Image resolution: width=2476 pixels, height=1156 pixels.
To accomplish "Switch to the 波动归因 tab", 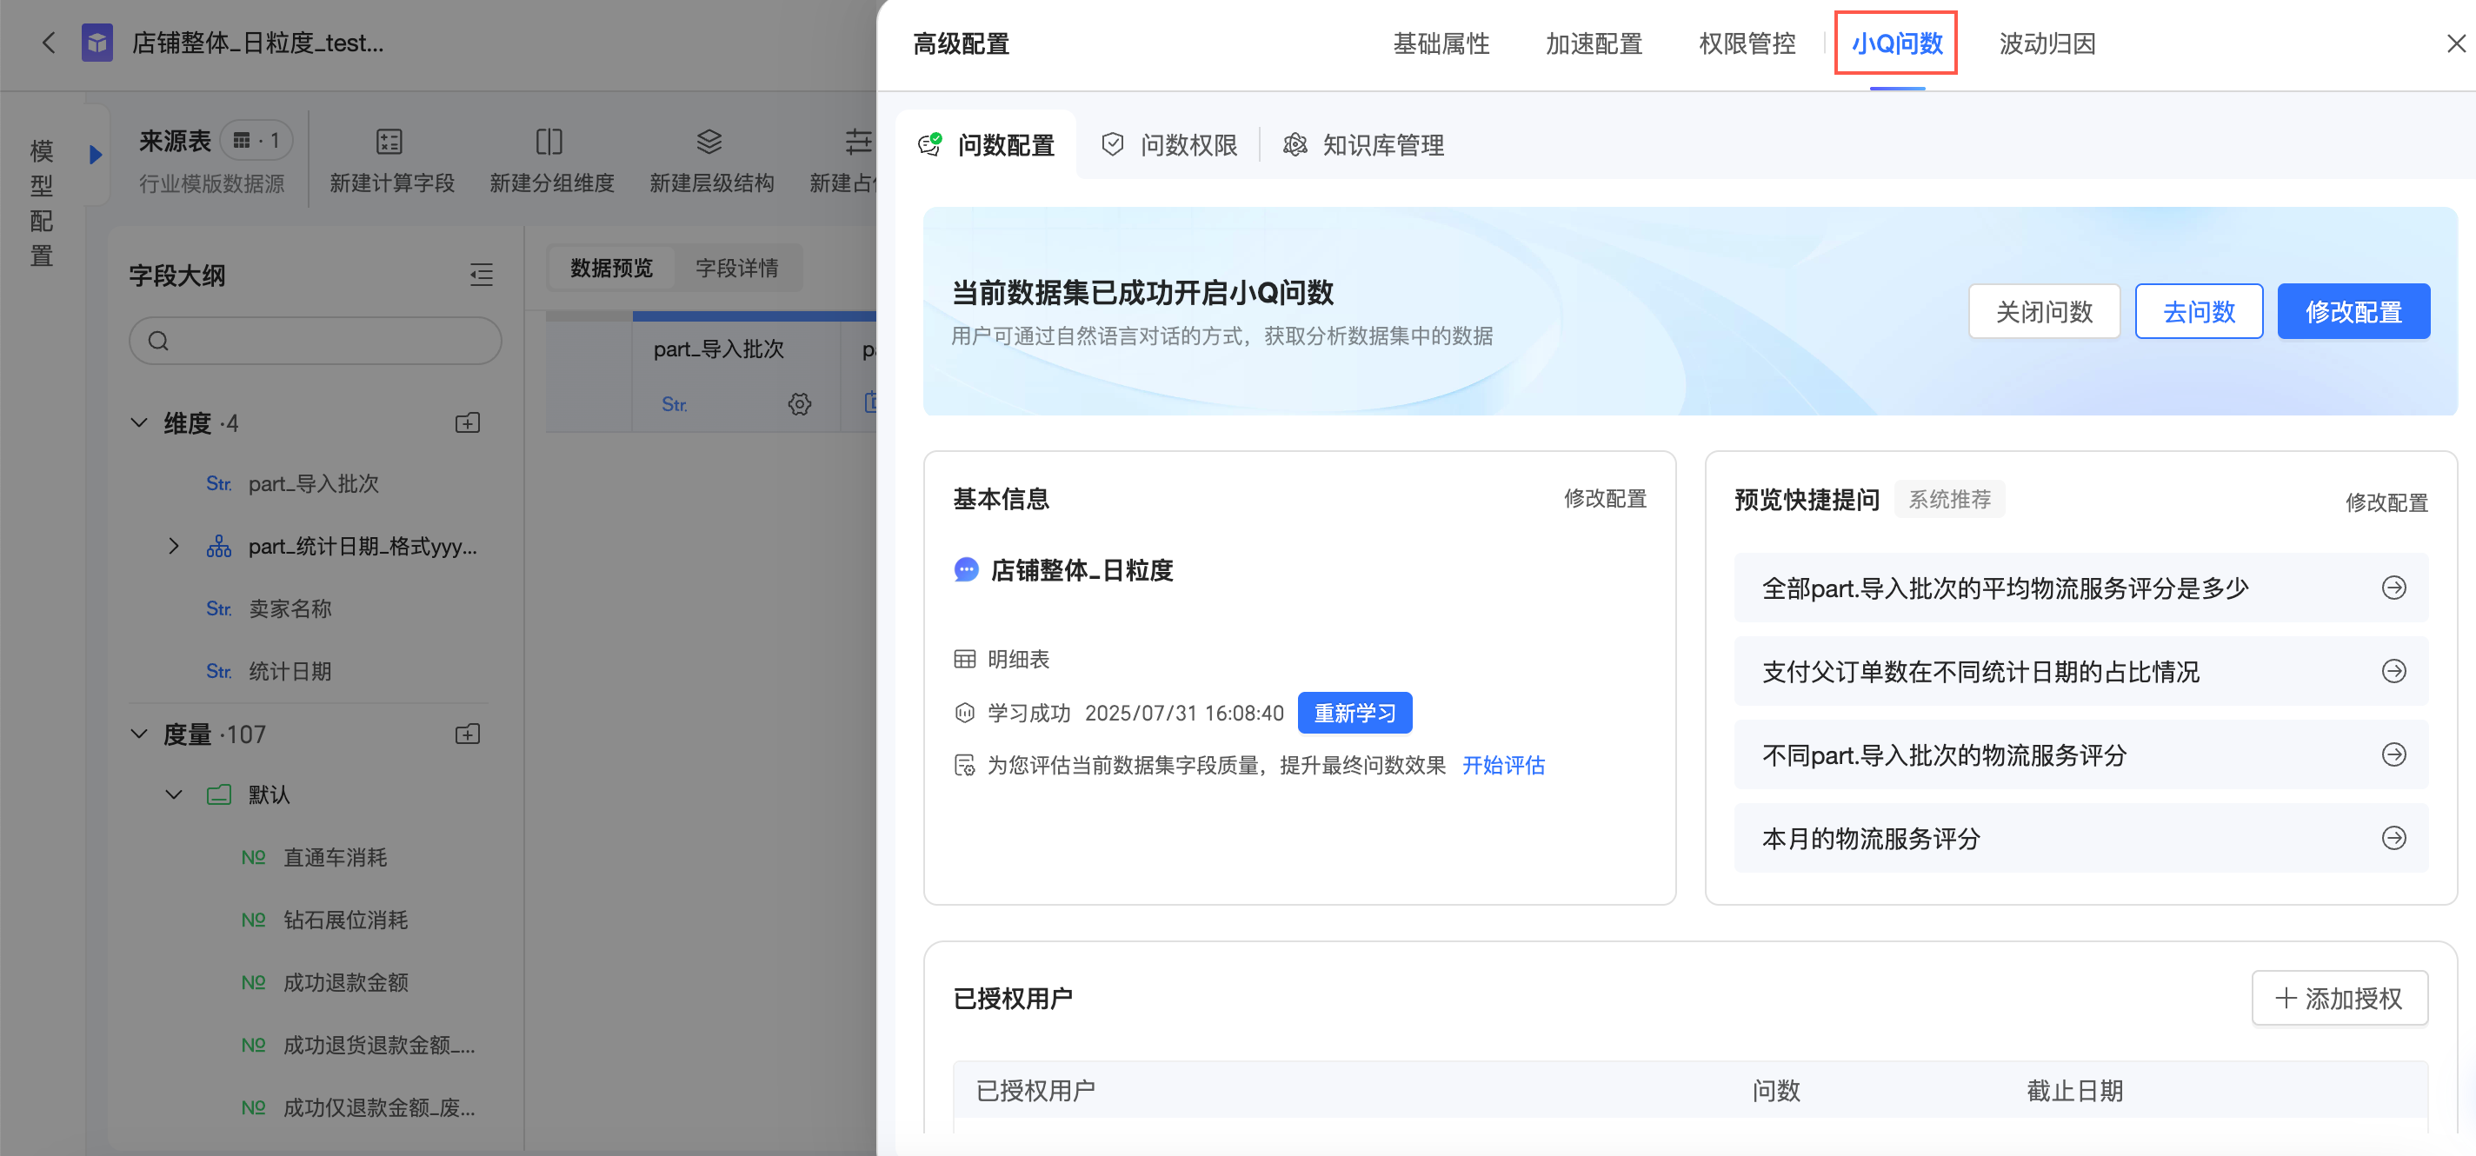I will (x=2047, y=43).
